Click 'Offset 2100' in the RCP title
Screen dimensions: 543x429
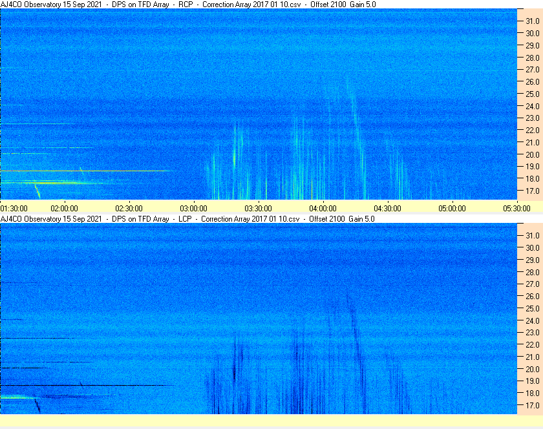(x=328, y=5)
